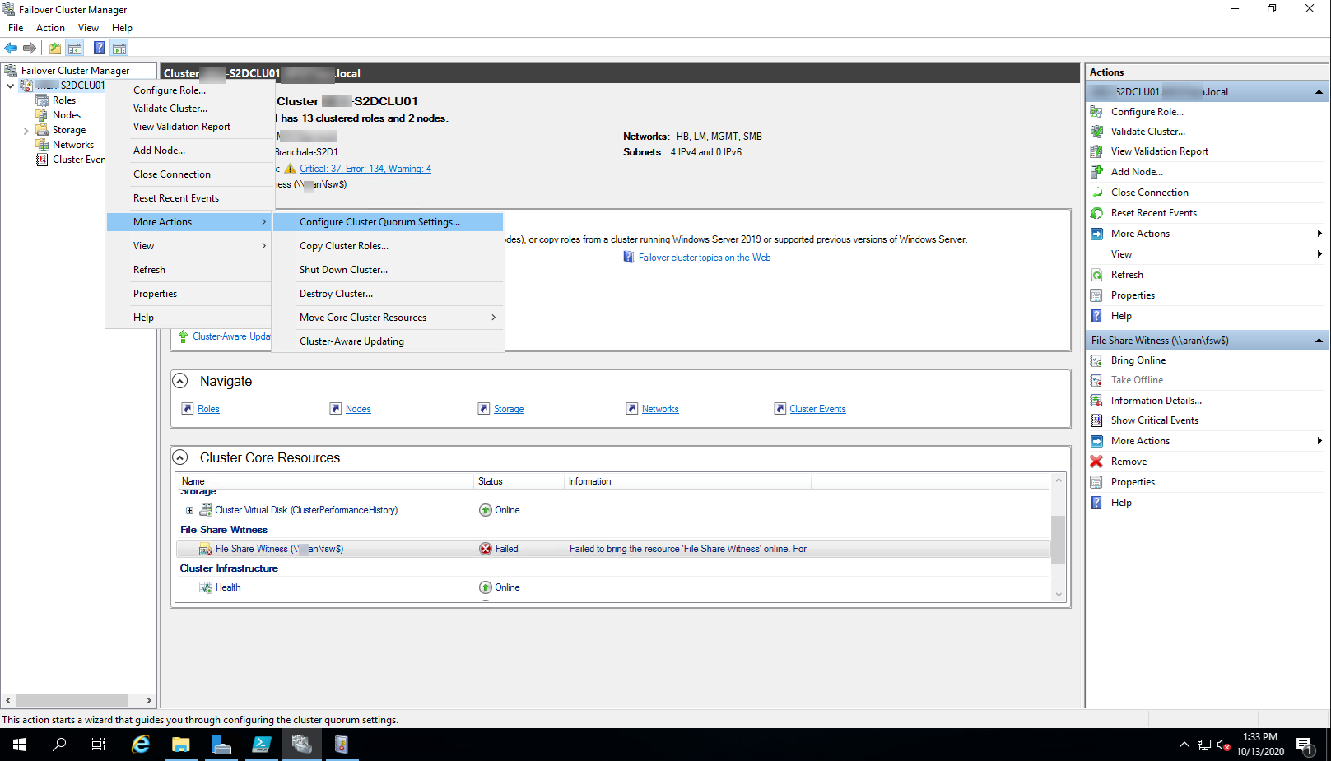The image size is (1331, 761).
Task: Open PowerShell from taskbar
Action: pos(261,745)
